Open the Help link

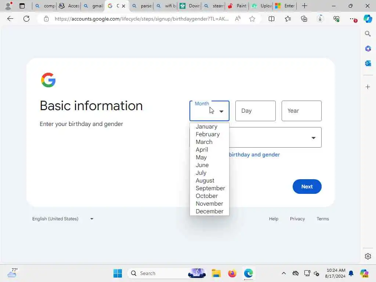coord(274,219)
